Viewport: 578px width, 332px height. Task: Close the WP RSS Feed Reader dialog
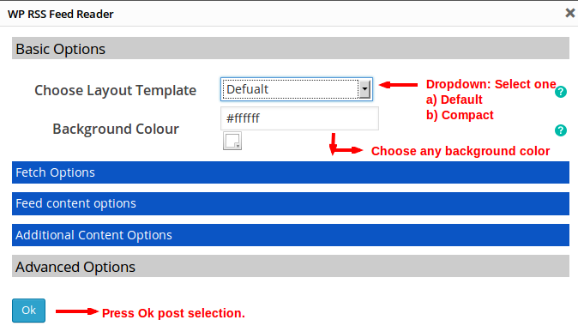(x=570, y=13)
